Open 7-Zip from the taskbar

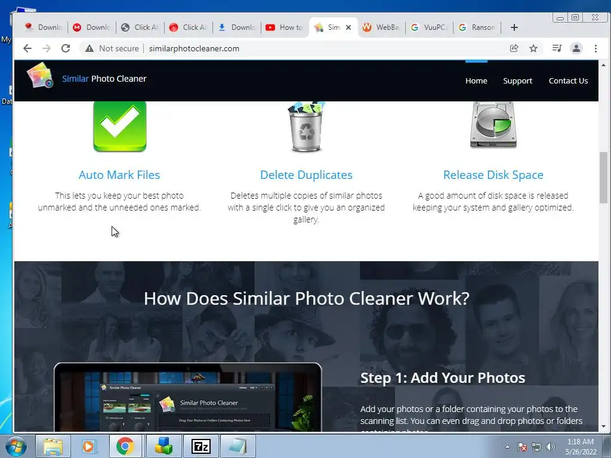(x=201, y=446)
